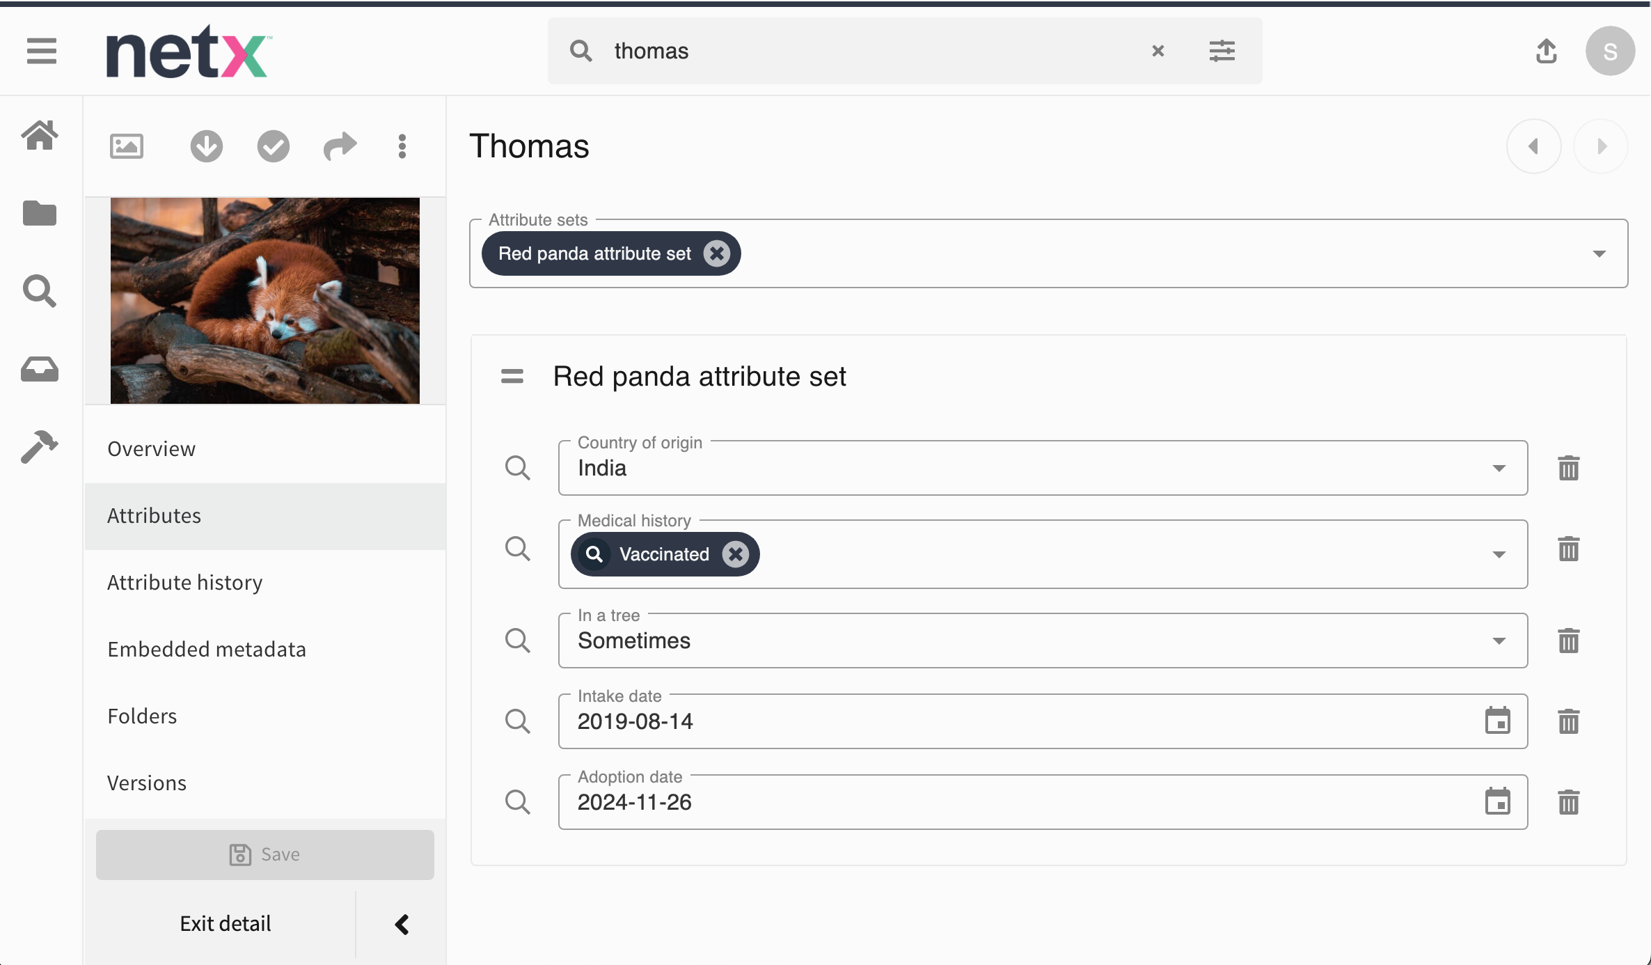Remove the Vaccinated tag

click(x=735, y=554)
